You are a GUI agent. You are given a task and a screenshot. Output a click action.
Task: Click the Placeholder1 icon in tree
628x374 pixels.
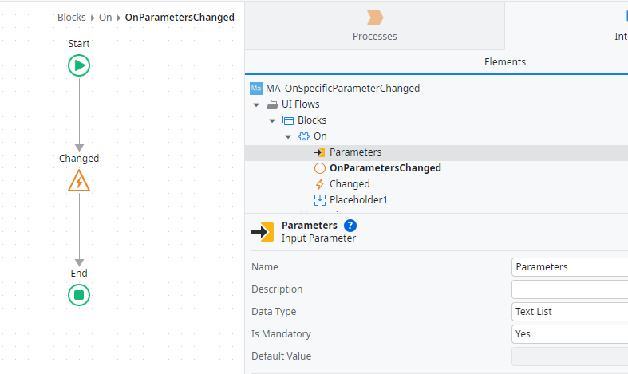tap(320, 200)
